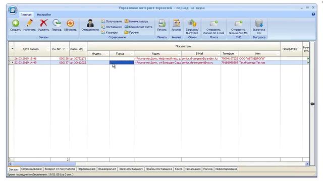This screenshot has height=181, width=323.
Task: Click the highlighted empty Город cell
Action: tap(122, 62)
